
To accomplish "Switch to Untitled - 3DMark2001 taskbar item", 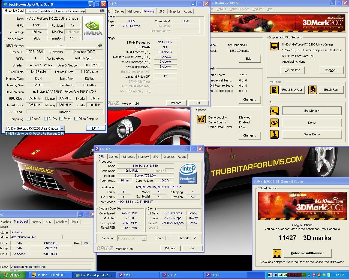I will 51,275.
